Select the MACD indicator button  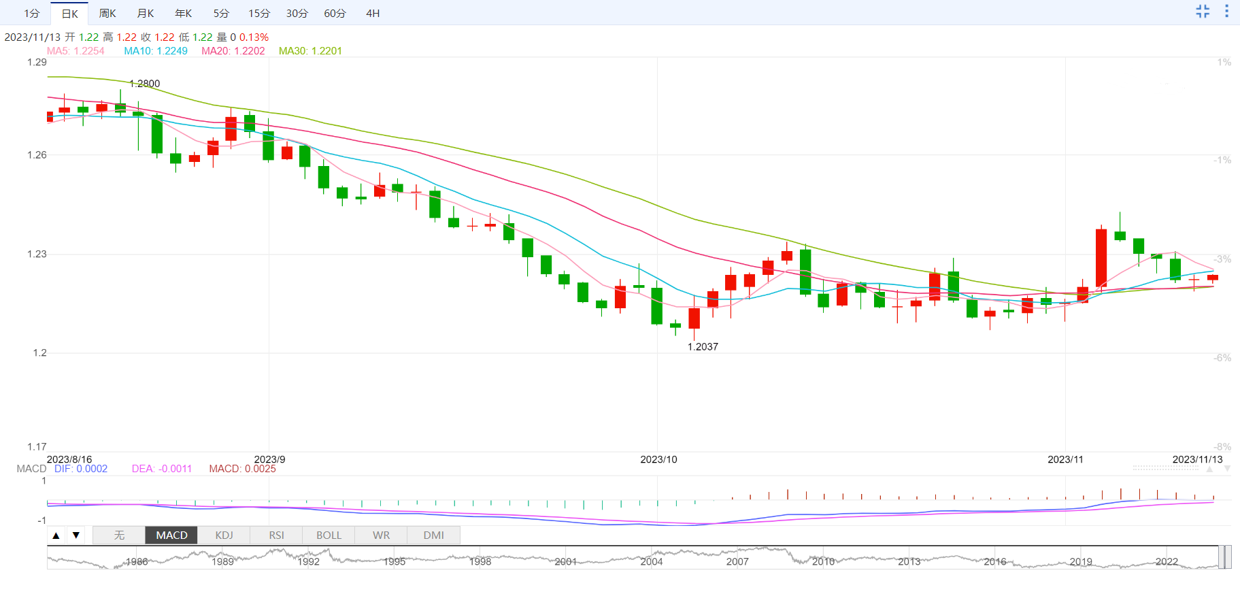click(171, 535)
